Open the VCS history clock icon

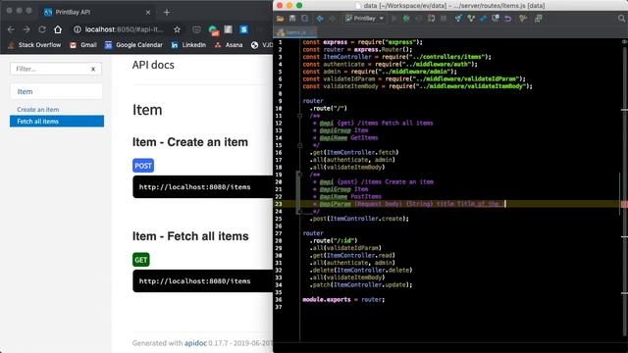(x=496, y=19)
